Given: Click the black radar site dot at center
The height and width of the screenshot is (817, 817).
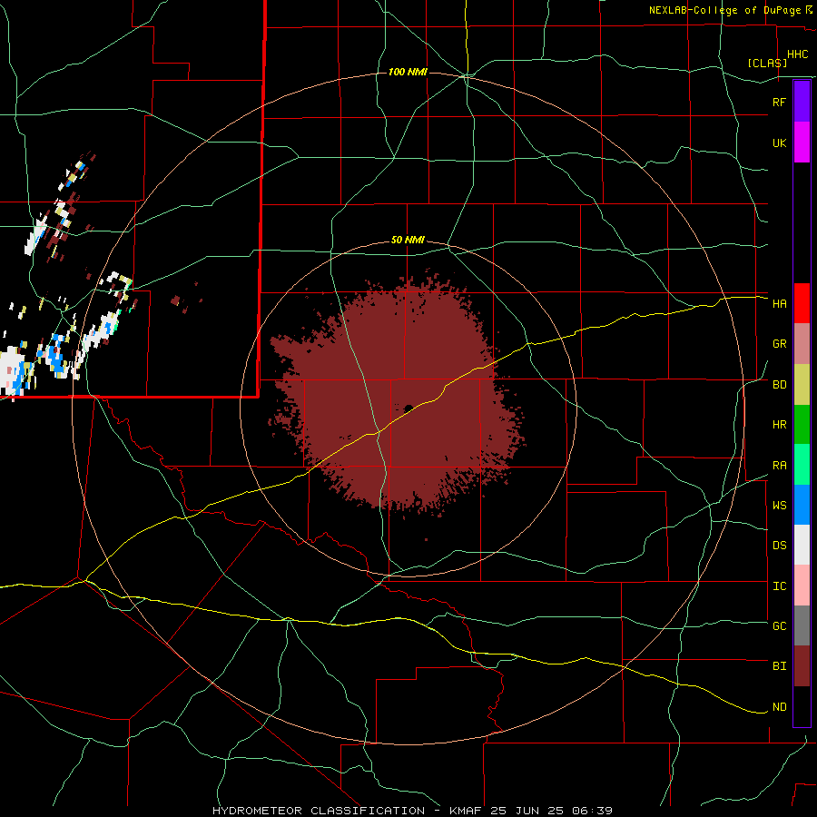Looking at the screenshot, I should coord(408,408).
